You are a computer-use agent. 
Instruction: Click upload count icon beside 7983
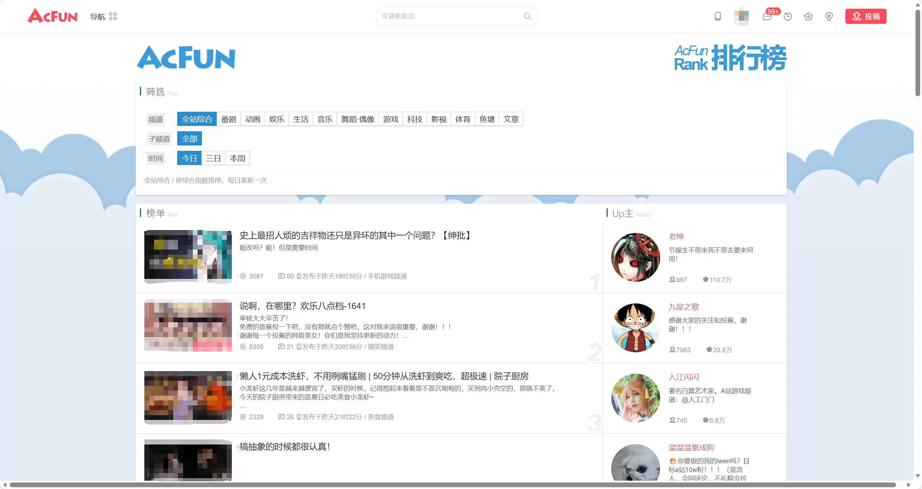pyautogui.click(x=672, y=349)
